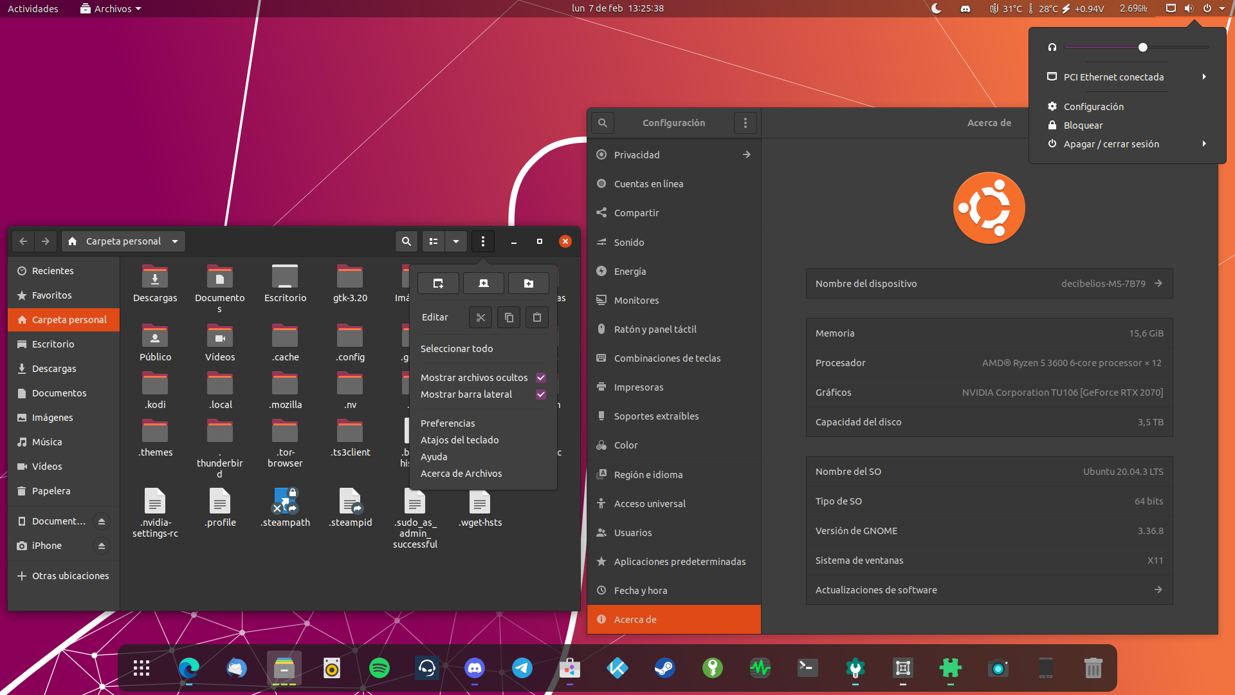Select Preferencias in the Archivos menu
The height and width of the screenshot is (695, 1235).
point(448,423)
